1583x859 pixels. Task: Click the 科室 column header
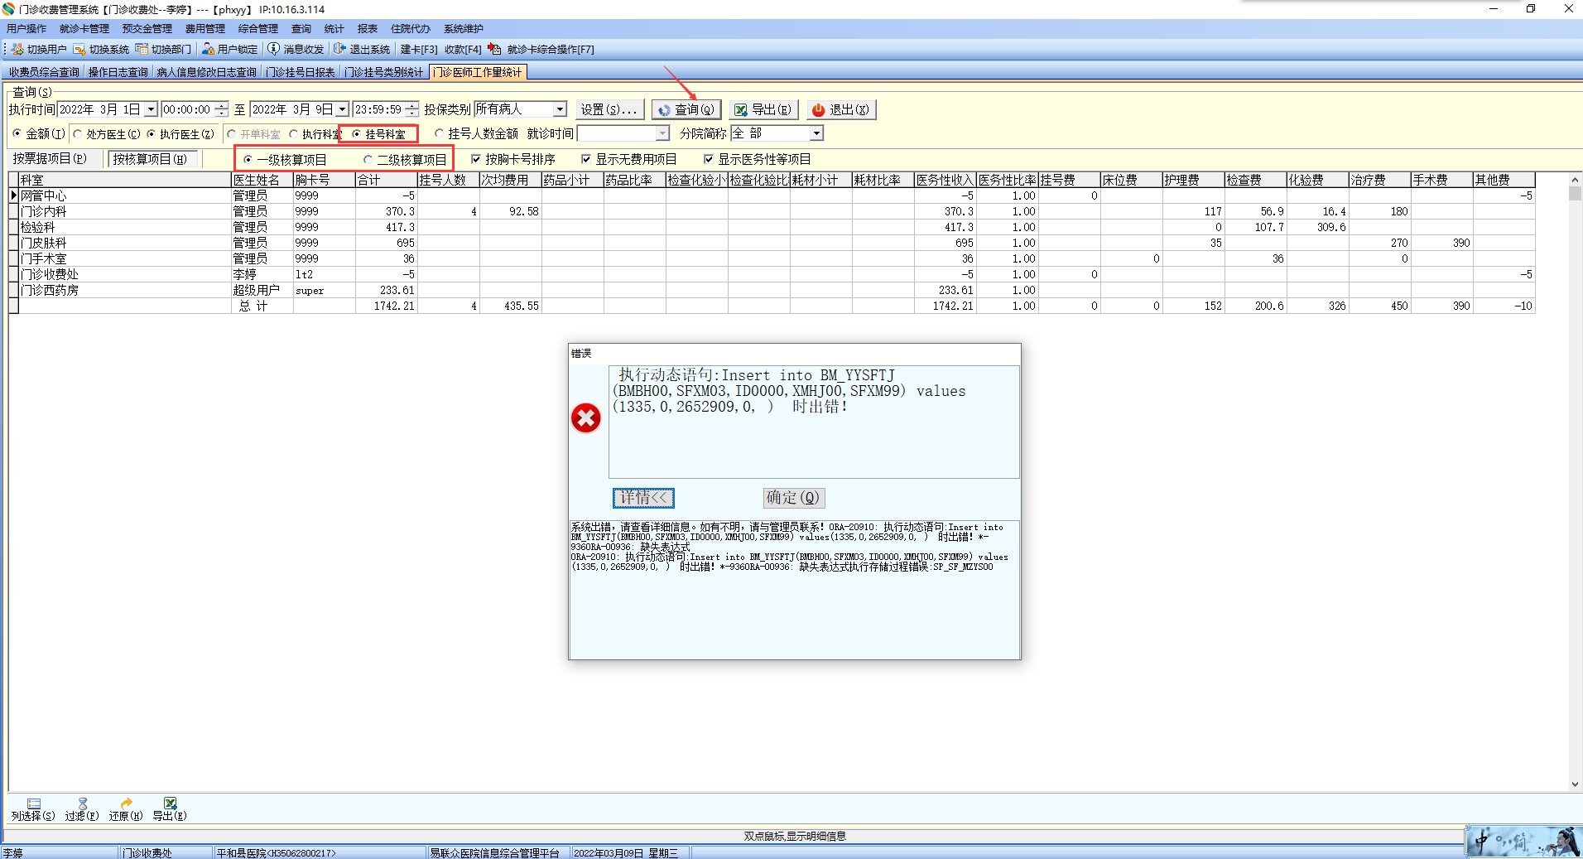tap(125, 180)
